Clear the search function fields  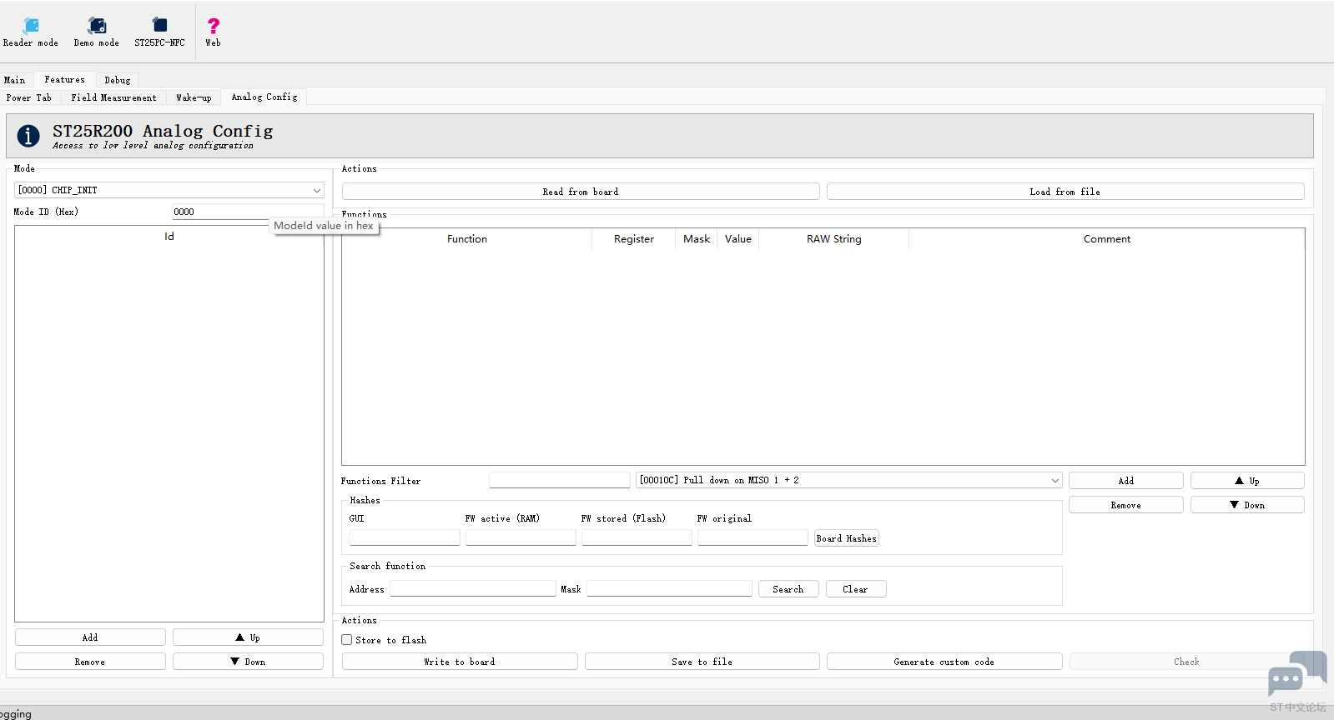point(856,589)
